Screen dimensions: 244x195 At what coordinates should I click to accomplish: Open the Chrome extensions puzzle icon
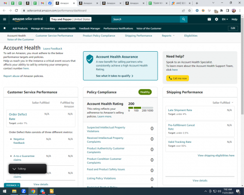coord(222,10)
